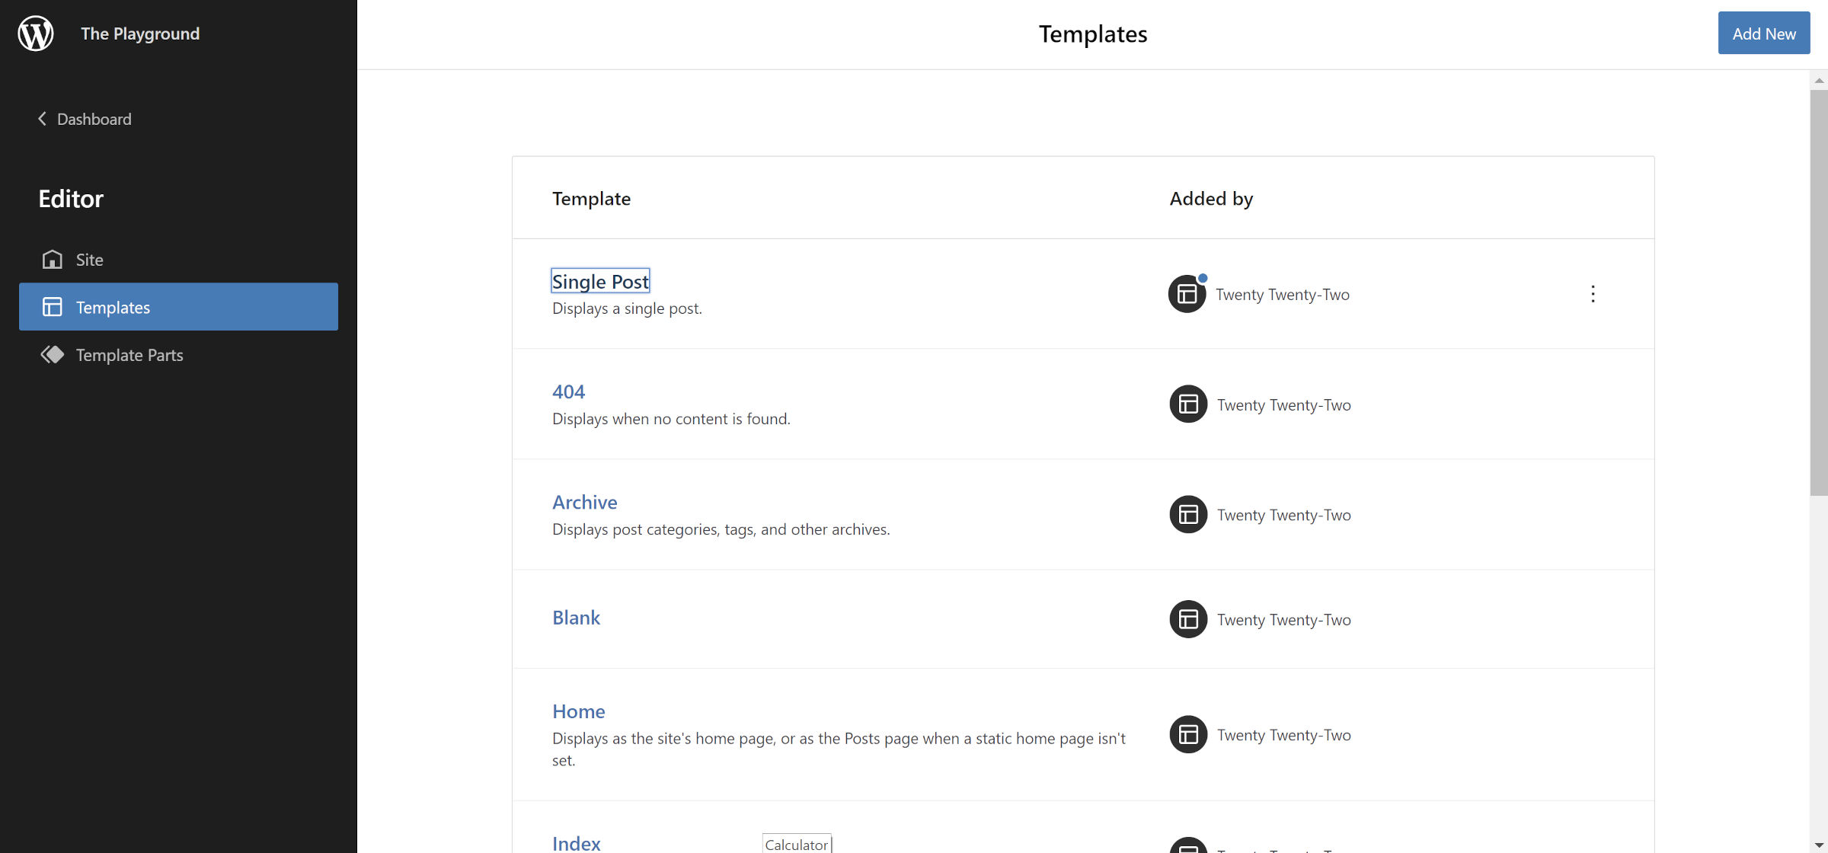The width and height of the screenshot is (1828, 853).
Task: Click the WordPress logo icon
Action: point(35,34)
